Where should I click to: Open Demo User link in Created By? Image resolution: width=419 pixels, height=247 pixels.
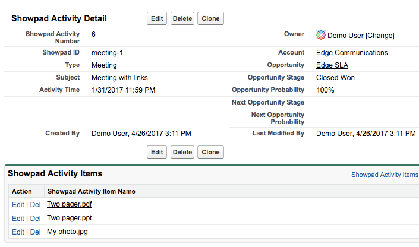pyautogui.click(x=109, y=133)
